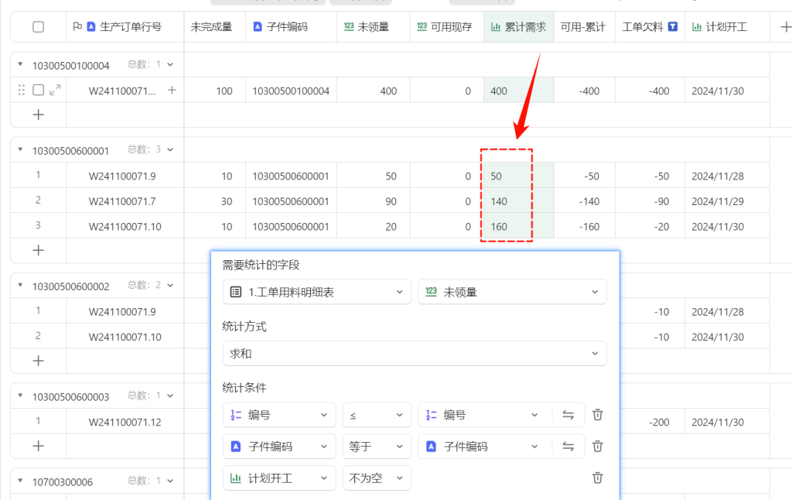792x500 pixels.
Task: Click the 工单欠料 filter icon in header
Action: (673, 26)
